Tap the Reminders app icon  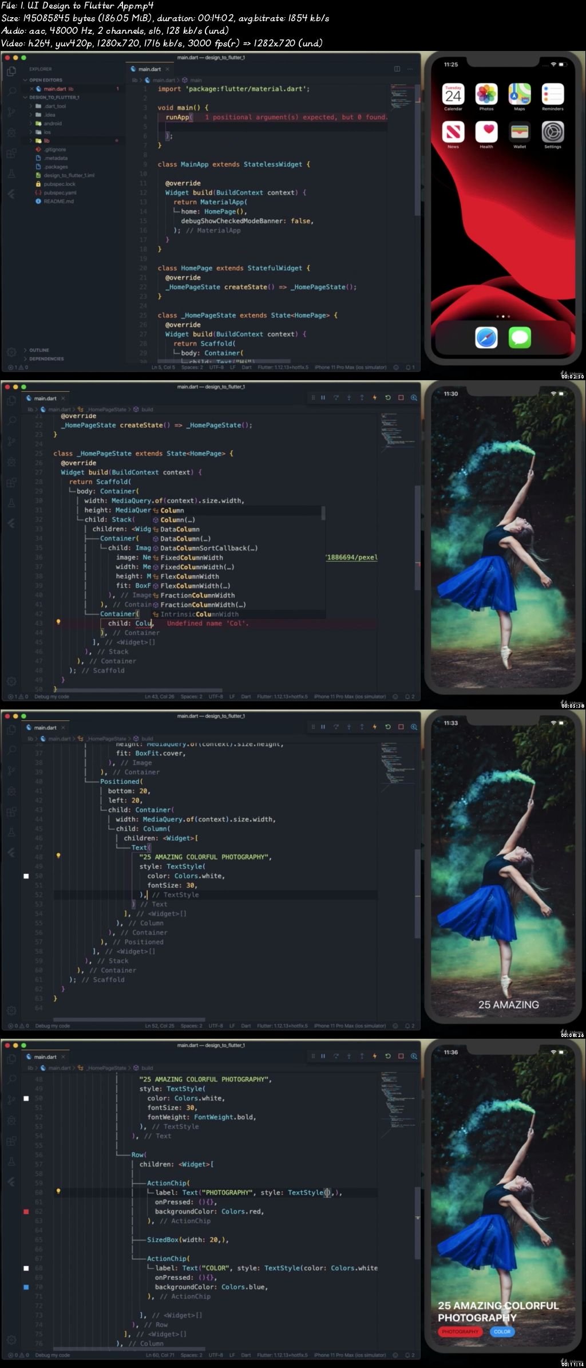click(x=553, y=94)
